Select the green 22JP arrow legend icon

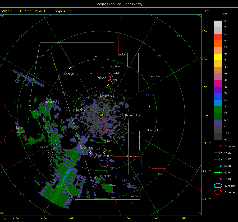[x=218, y=172]
